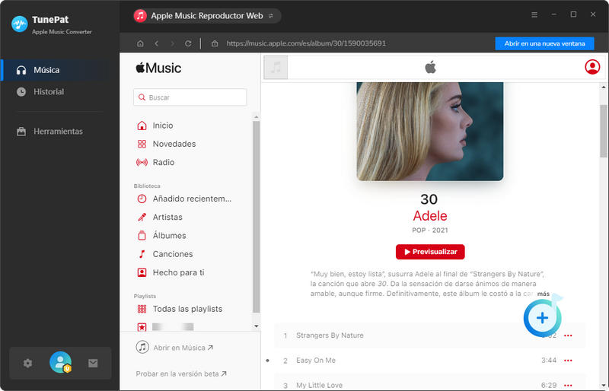This screenshot has width=609, height=391.
Task: Reload the web player page
Action: (x=188, y=43)
